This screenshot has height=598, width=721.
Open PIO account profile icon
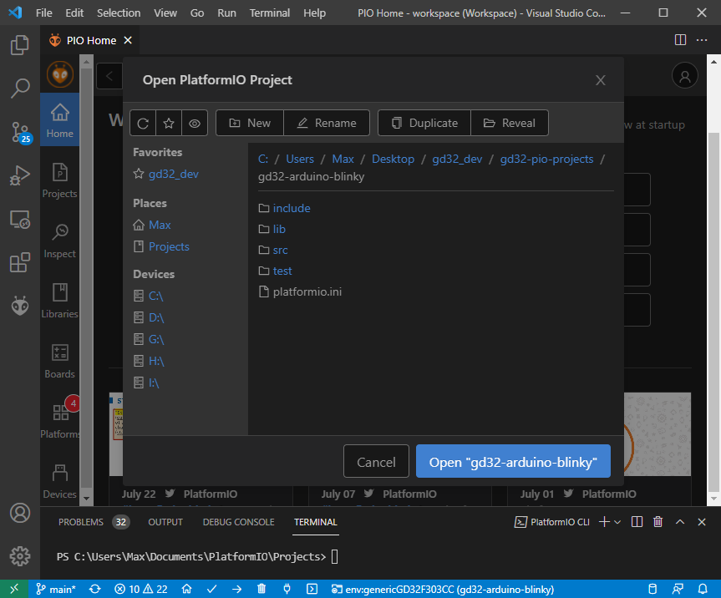(x=685, y=76)
